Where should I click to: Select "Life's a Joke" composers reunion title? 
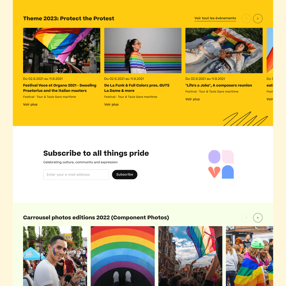(x=219, y=85)
